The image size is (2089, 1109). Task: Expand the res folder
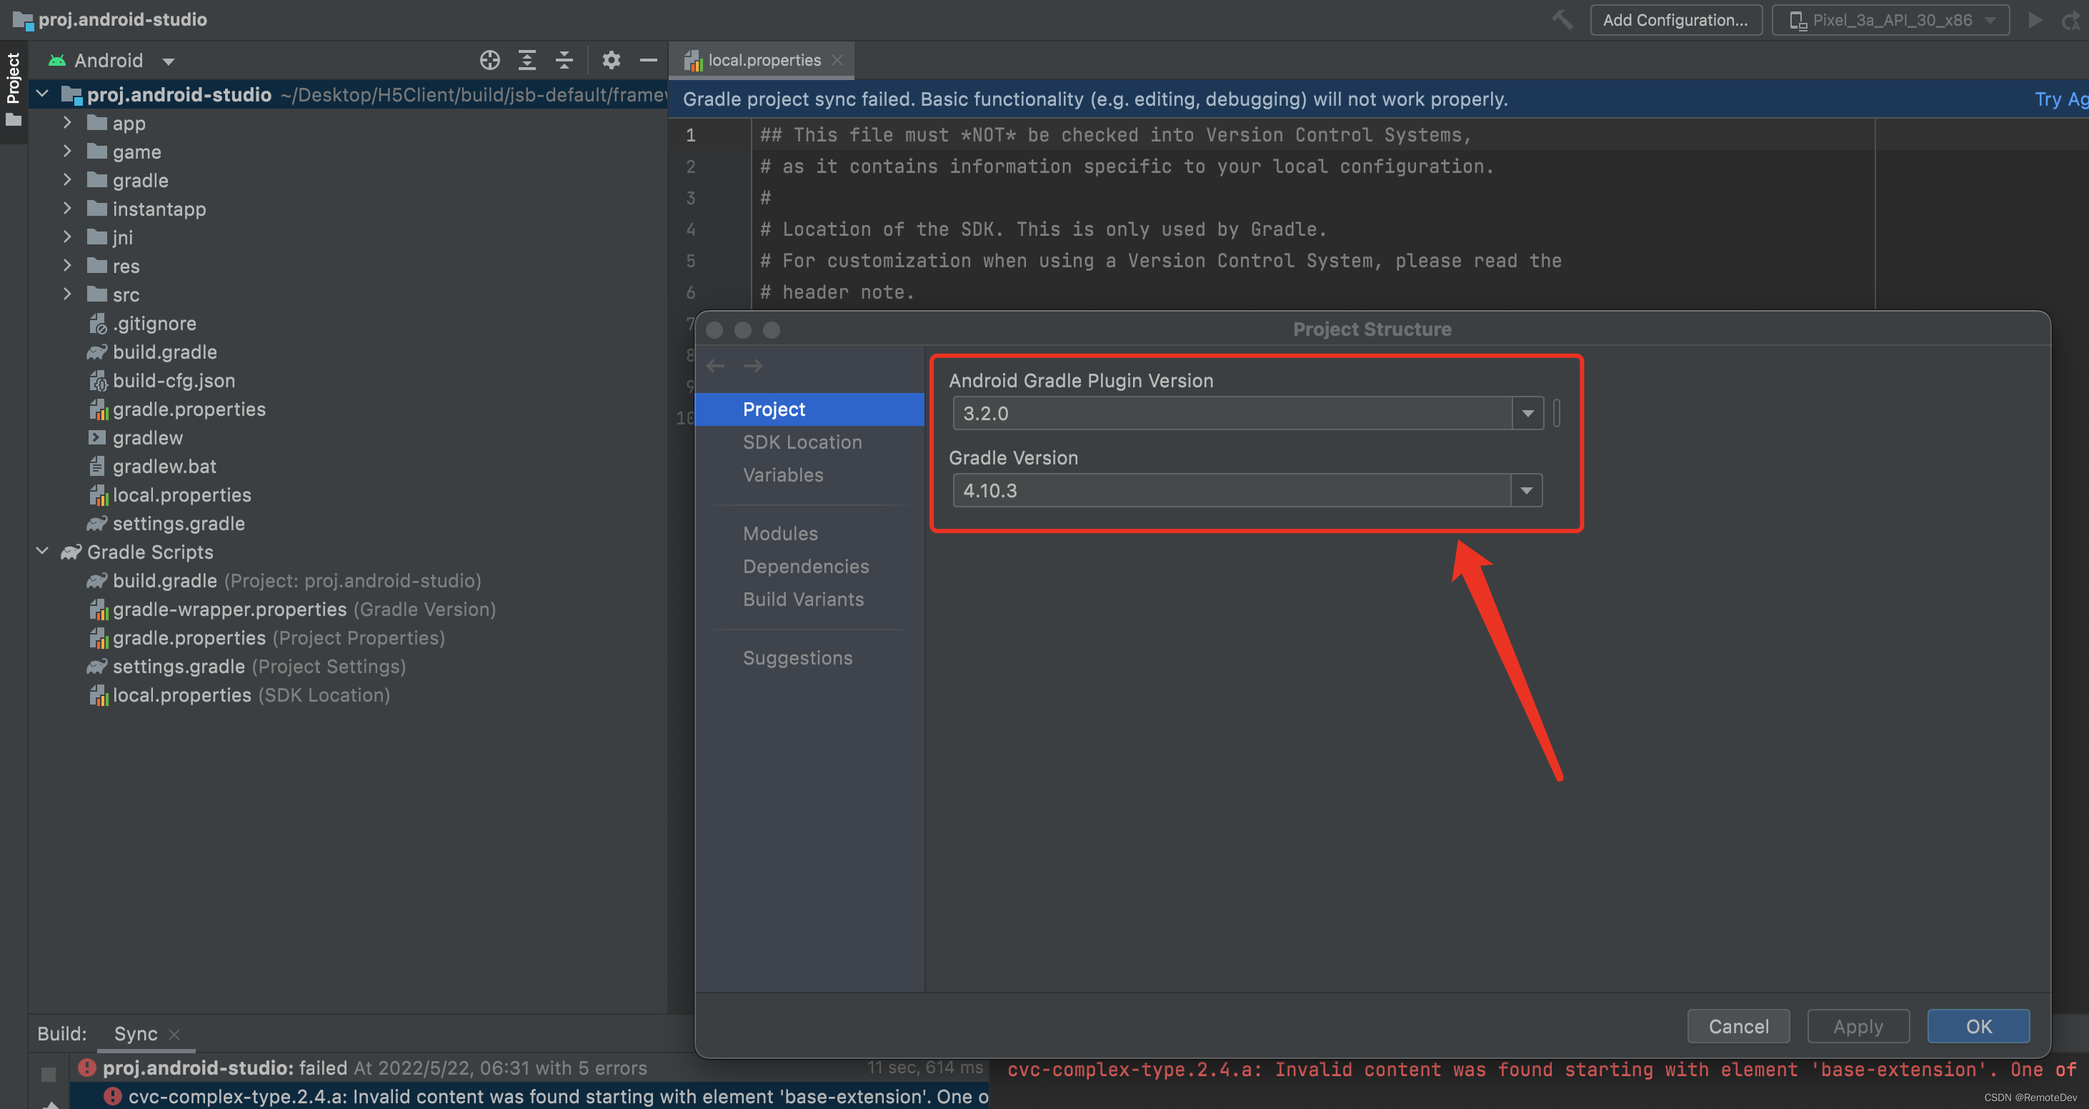[x=67, y=265]
